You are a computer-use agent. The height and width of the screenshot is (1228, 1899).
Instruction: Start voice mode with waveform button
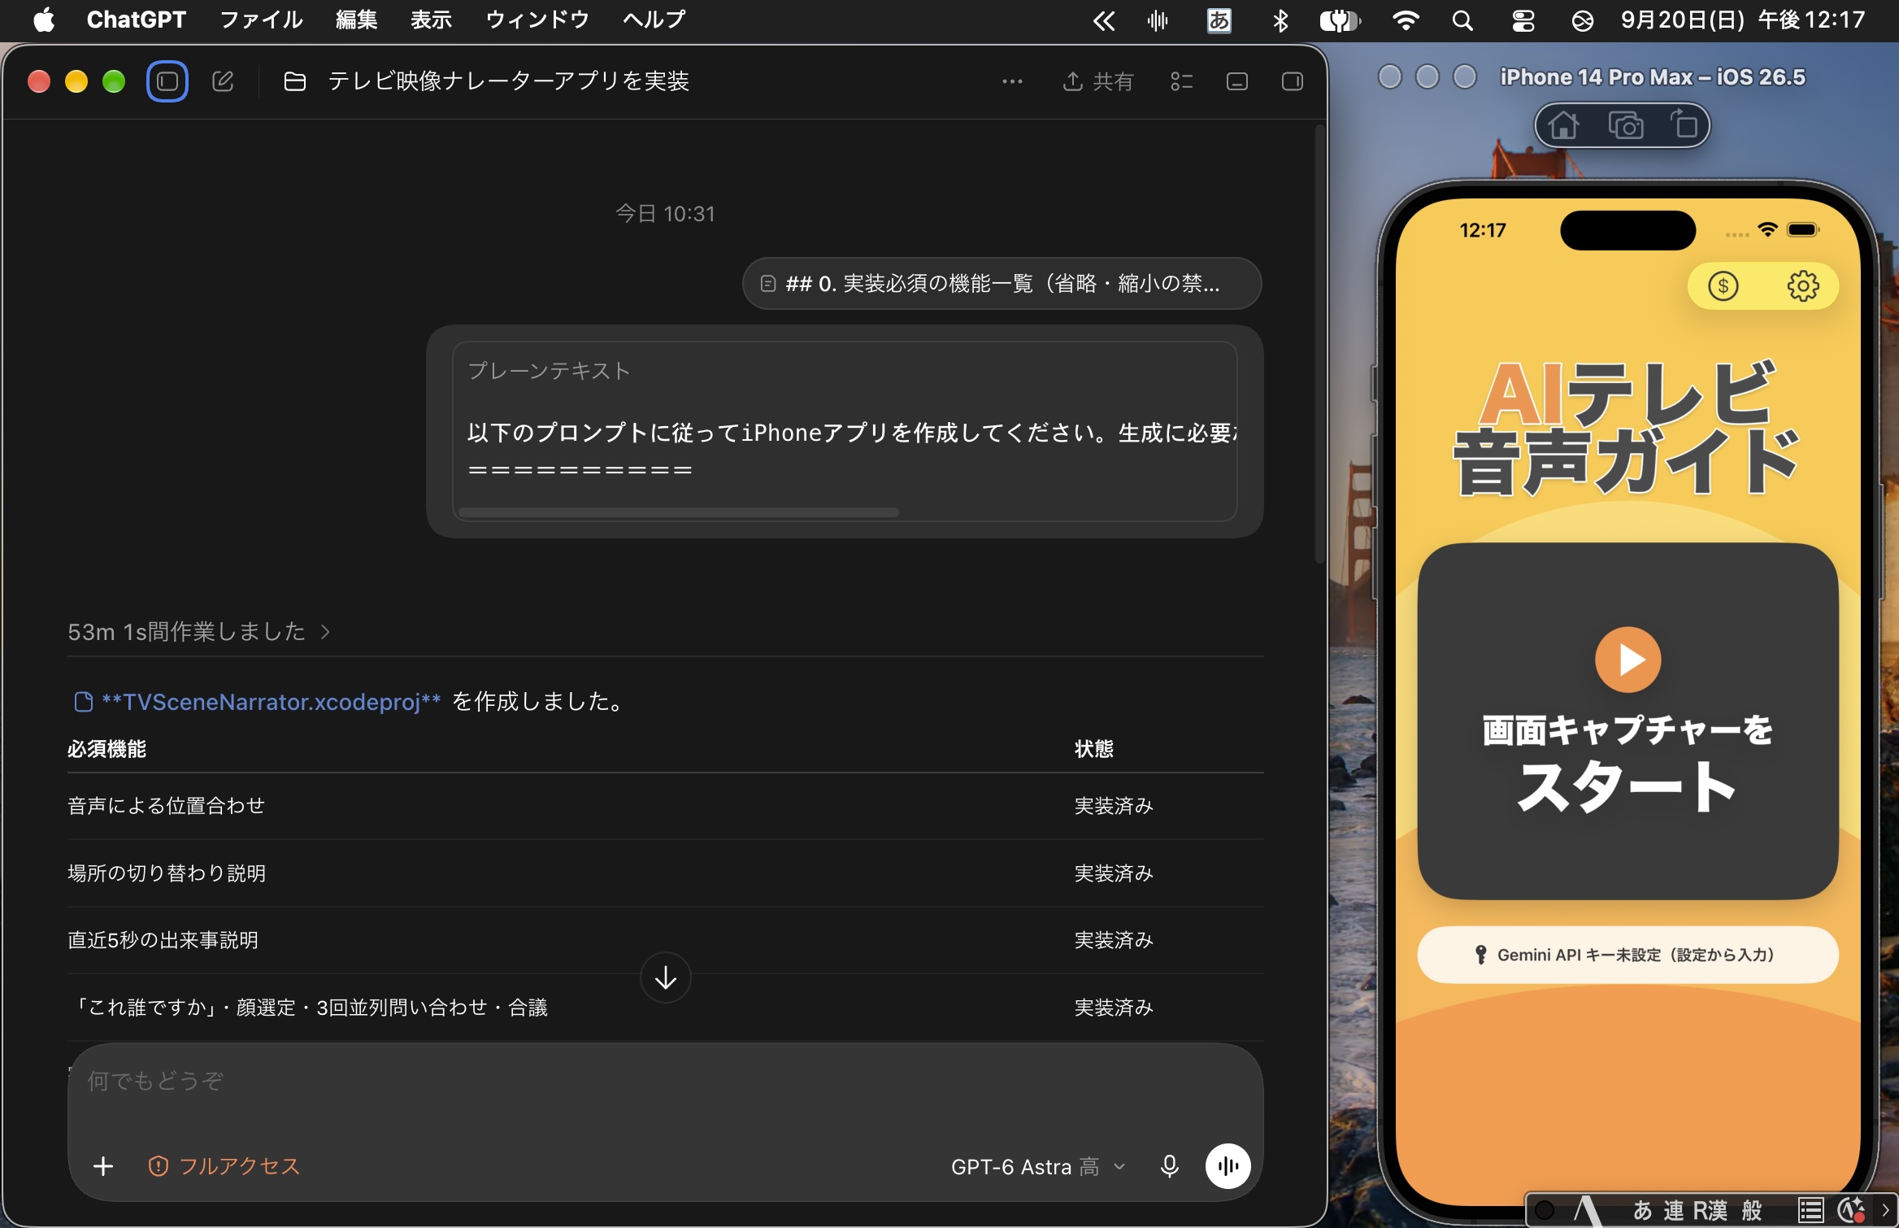point(1228,1166)
